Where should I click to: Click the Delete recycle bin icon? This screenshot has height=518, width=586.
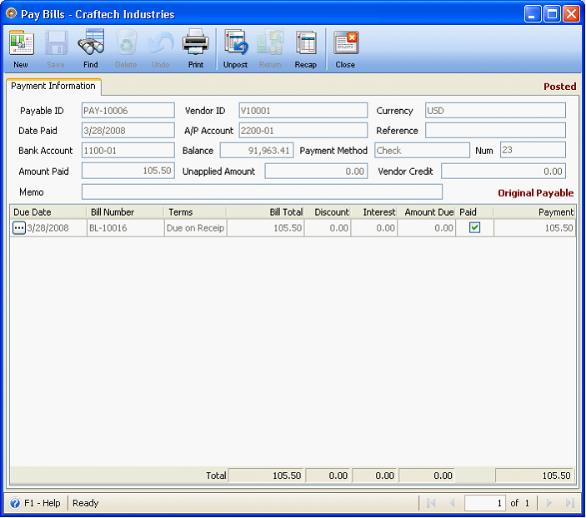coord(126,43)
